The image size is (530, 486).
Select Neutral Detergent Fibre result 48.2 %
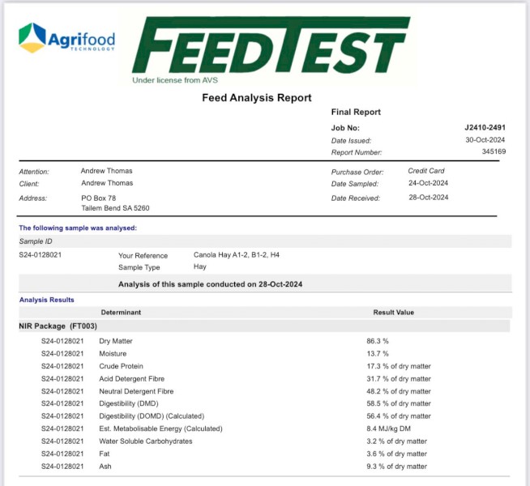pyautogui.click(x=399, y=391)
